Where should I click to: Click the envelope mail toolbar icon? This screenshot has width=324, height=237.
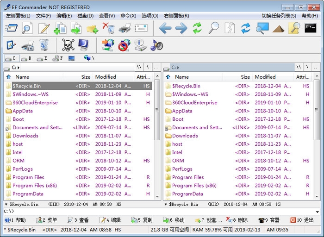[141, 28]
